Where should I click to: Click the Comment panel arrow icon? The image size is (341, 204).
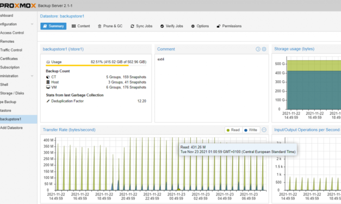(x=258, y=49)
